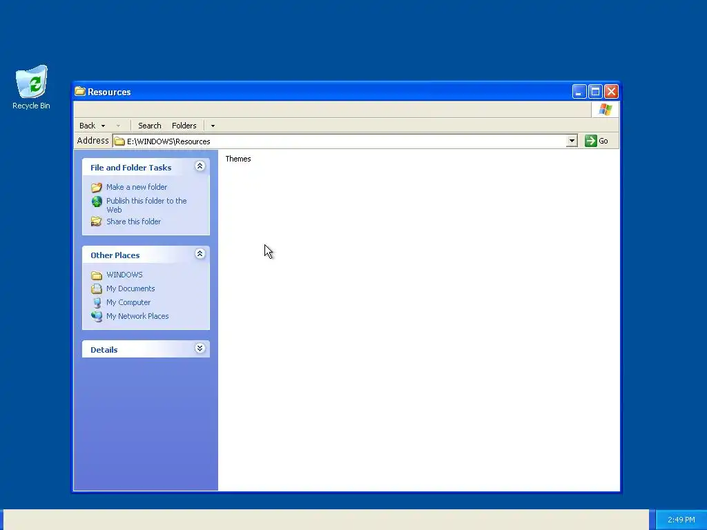Click the Make a new folder link
The height and width of the screenshot is (530, 707).
click(137, 187)
